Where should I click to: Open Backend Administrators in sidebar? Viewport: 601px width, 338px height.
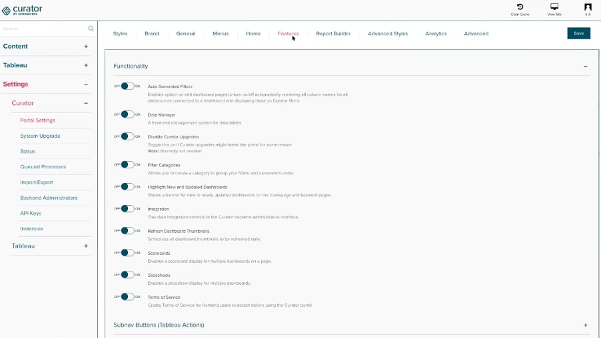(x=49, y=198)
